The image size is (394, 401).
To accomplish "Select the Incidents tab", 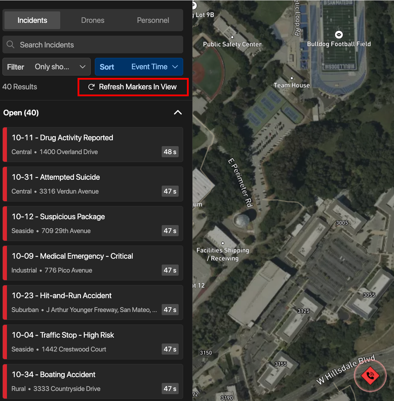I will coord(32,20).
